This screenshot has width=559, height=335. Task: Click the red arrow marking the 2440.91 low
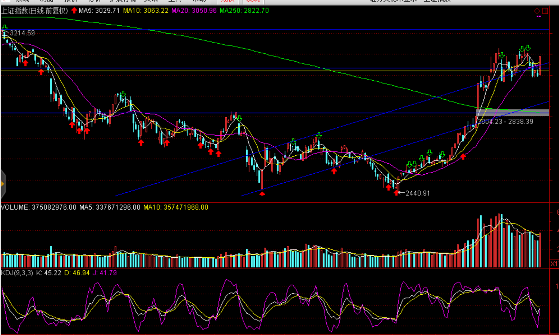click(x=396, y=193)
